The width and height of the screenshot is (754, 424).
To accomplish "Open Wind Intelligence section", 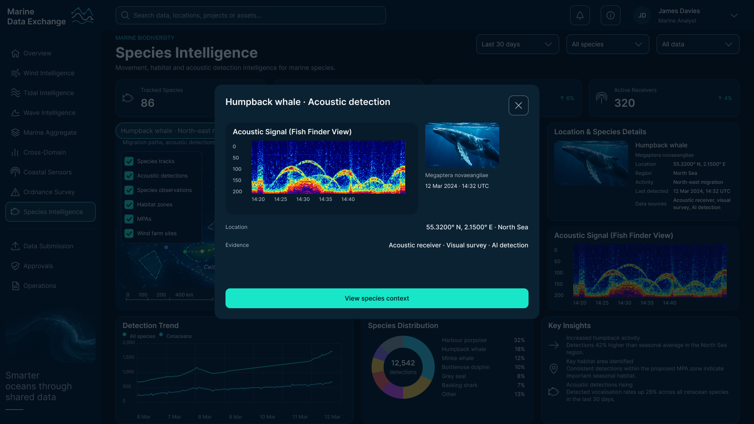I will [51, 73].
